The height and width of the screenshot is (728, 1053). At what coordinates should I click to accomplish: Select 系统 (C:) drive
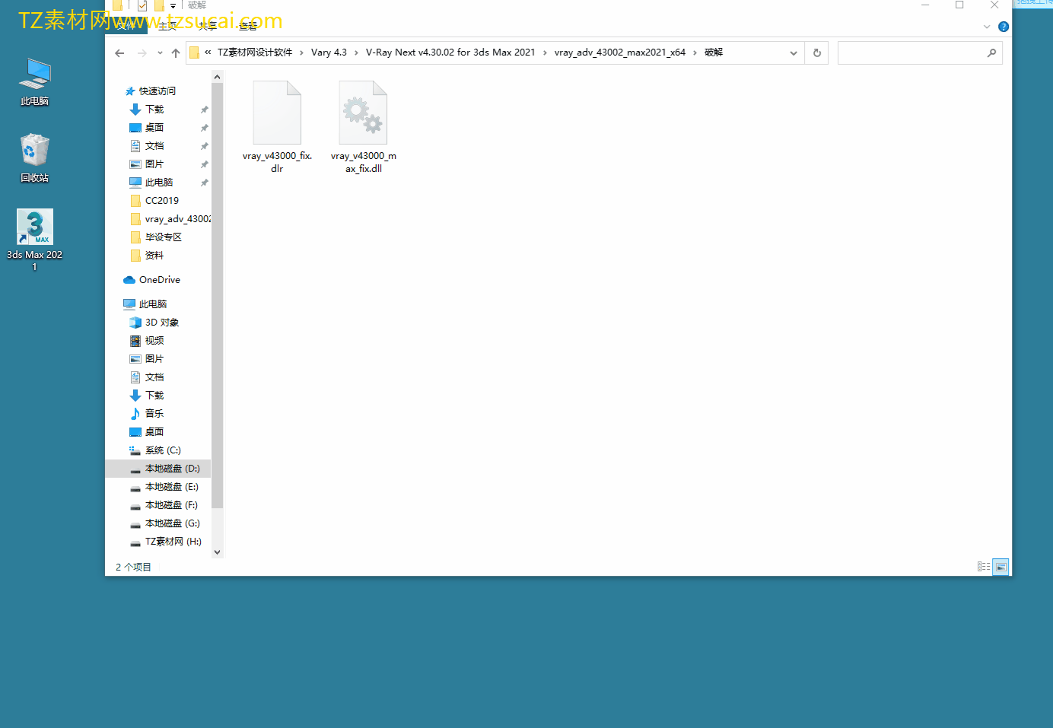[156, 450]
